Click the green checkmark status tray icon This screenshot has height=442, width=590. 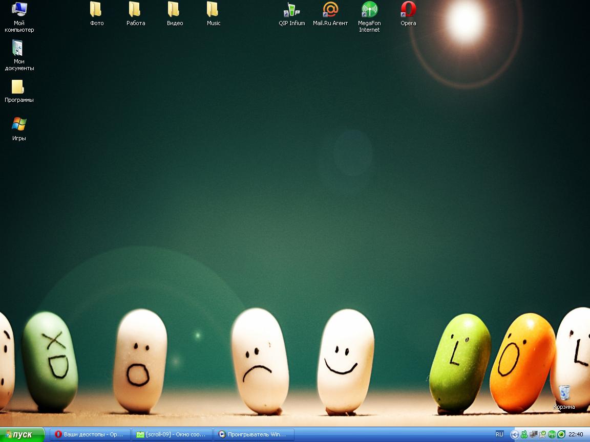[542, 435]
